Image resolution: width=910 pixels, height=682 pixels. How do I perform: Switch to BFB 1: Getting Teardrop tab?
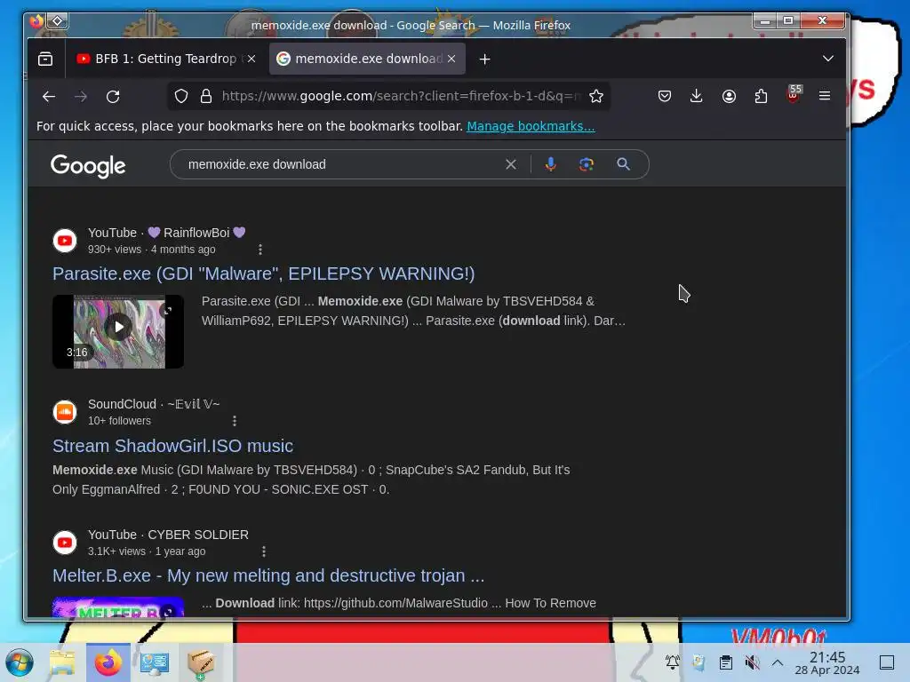pos(166,59)
